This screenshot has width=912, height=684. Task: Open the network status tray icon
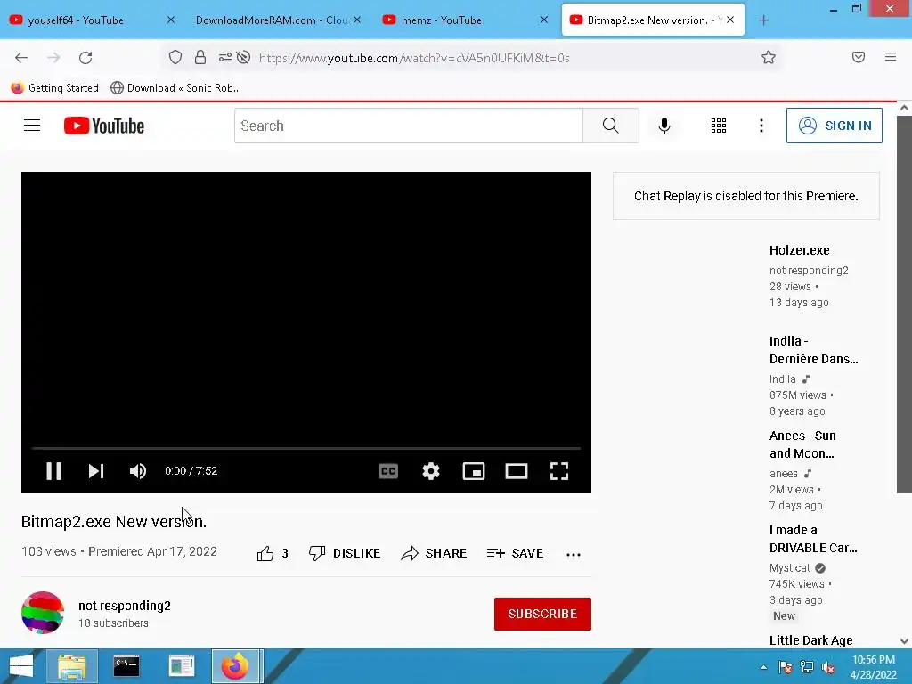[807, 667]
